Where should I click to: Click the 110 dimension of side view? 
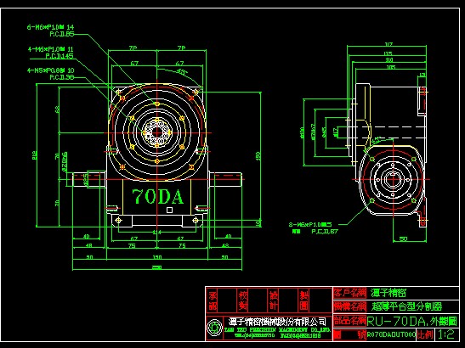point(389,60)
